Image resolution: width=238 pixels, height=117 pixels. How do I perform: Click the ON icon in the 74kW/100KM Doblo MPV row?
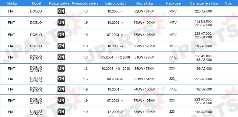[61, 23]
